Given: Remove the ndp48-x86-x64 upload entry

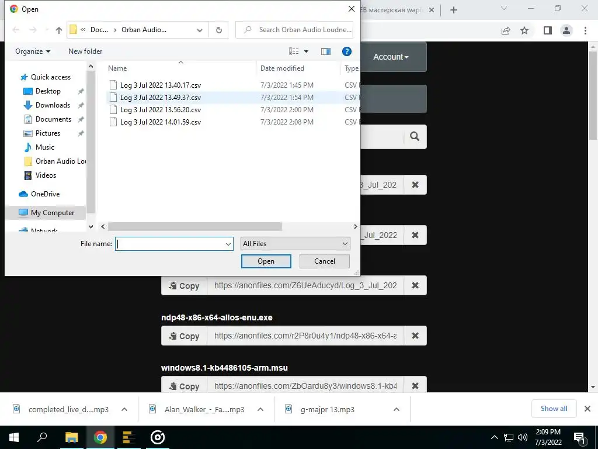Looking at the screenshot, I should click(x=415, y=336).
